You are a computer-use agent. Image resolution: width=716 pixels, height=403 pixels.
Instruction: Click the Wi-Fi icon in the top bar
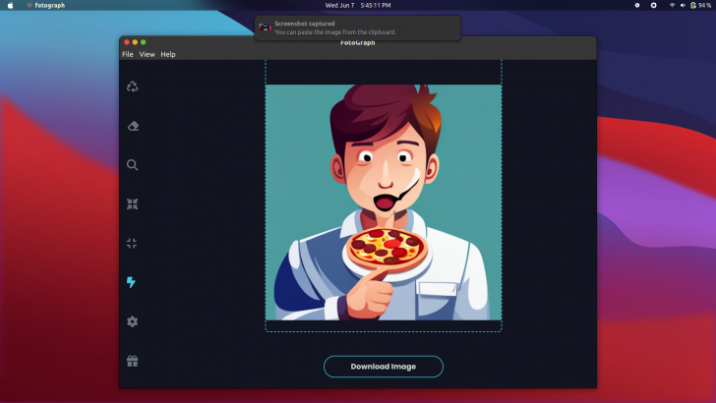click(x=672, y=6)
